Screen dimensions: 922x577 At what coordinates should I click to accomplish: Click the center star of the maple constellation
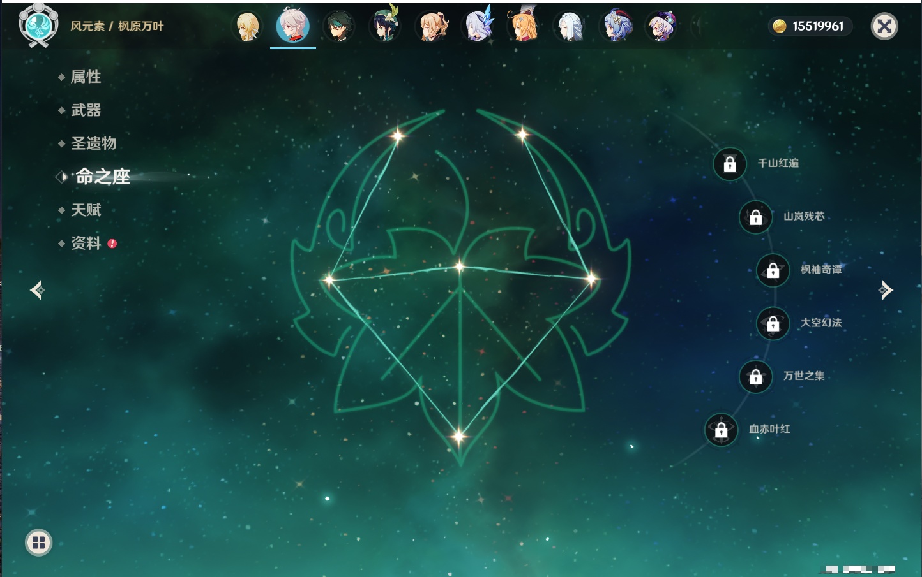[460, 267]
